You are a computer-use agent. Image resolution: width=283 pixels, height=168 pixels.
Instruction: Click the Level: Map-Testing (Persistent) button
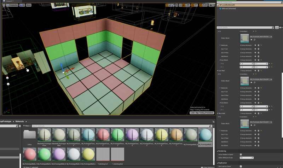pos(202,113)
